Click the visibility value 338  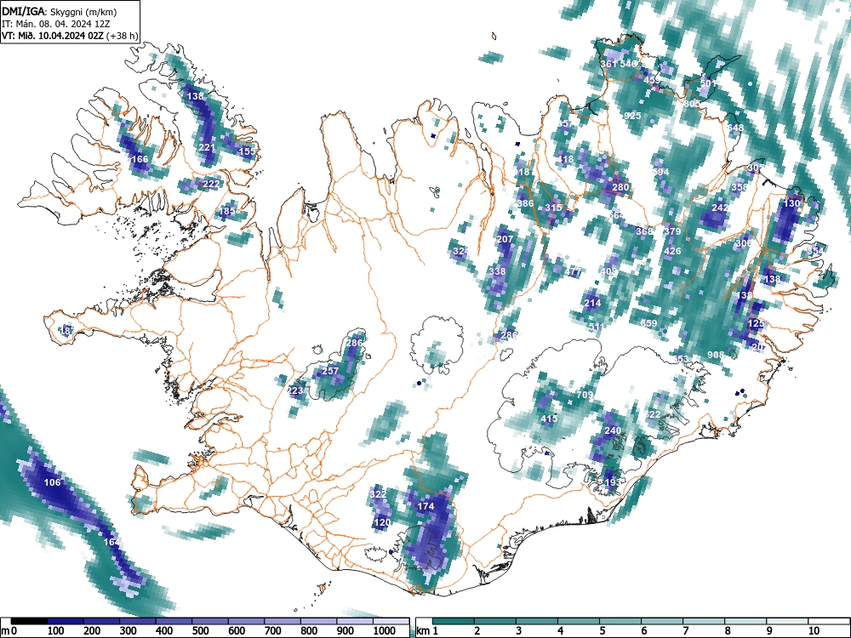[497, 271]
